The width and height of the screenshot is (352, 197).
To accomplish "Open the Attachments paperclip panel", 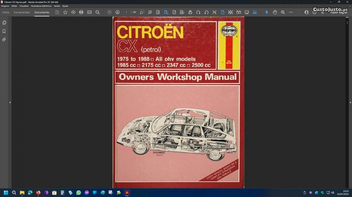I will click(x=4, y=39).
